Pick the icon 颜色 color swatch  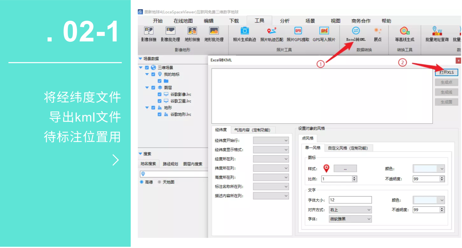tap(429, 168)
